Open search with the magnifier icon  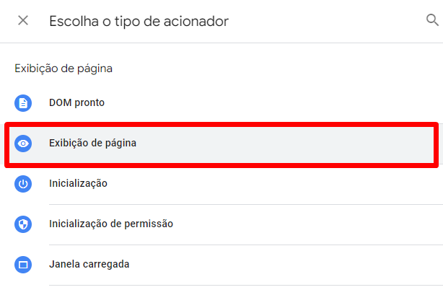coord(432,19)
